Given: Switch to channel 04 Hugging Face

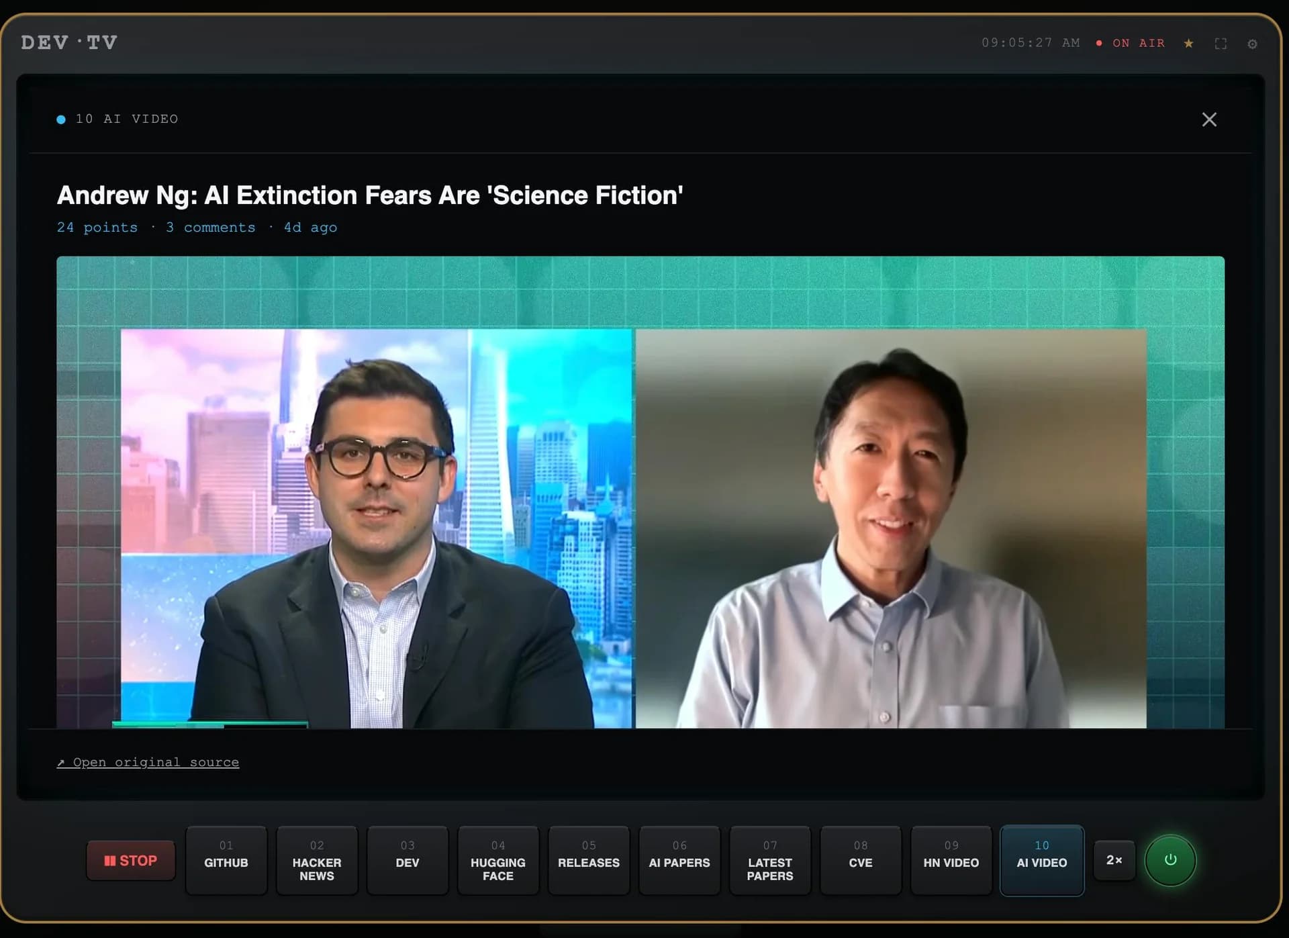Looking at the screenshot, I should coord(498,860).
